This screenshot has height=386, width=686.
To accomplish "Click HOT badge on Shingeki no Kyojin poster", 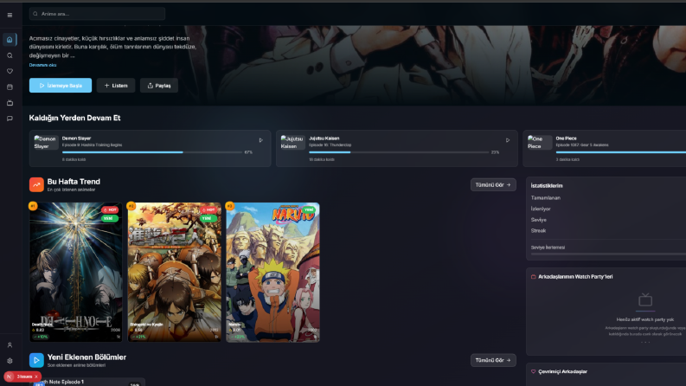I will [208, 210].
